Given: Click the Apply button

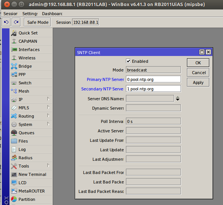Looking at the screenshot, I should [198, 82].
